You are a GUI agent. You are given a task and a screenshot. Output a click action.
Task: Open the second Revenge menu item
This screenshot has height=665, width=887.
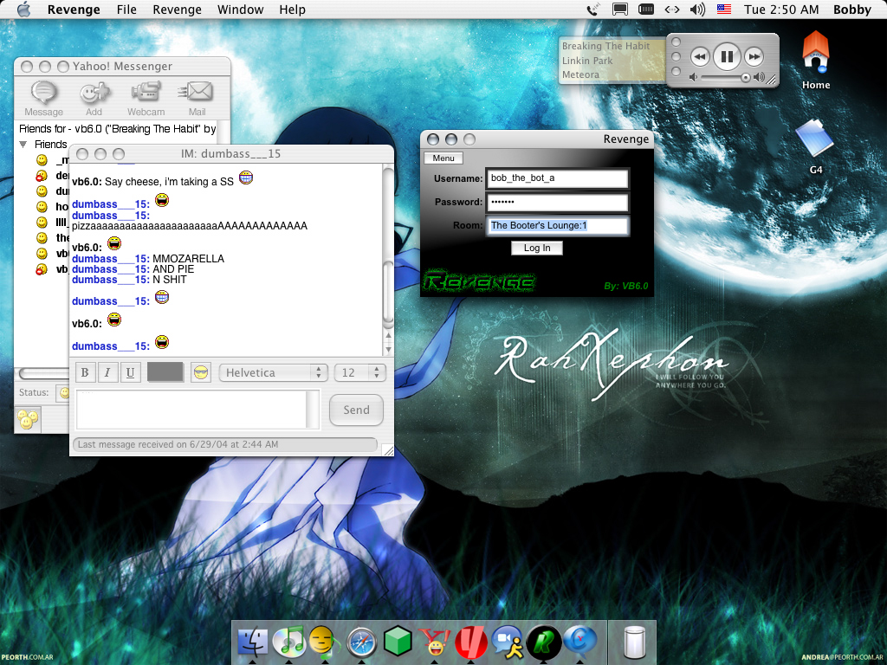coord(177,9)
